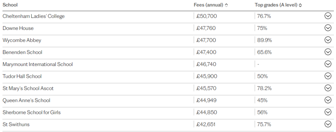Expand the Cheltenham Ladies' College row chevron

click(328, 16)
